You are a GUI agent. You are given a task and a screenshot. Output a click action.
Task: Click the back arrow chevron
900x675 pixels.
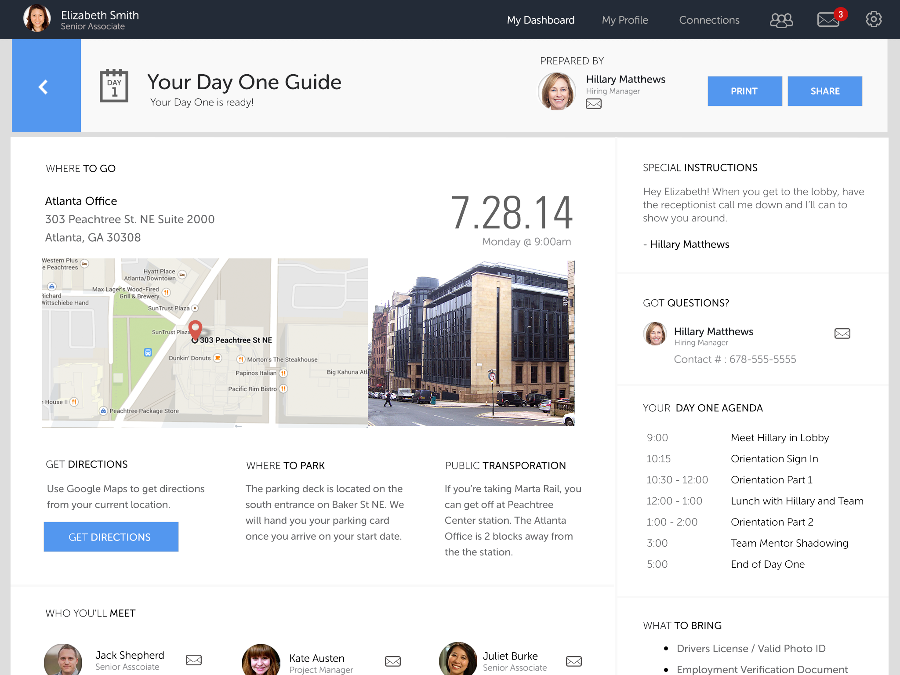[x=44, y=87]
